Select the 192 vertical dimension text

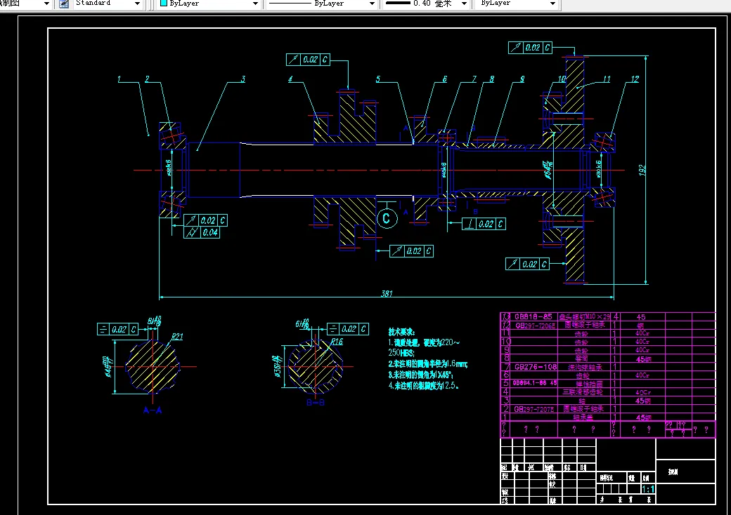(642, 170)
